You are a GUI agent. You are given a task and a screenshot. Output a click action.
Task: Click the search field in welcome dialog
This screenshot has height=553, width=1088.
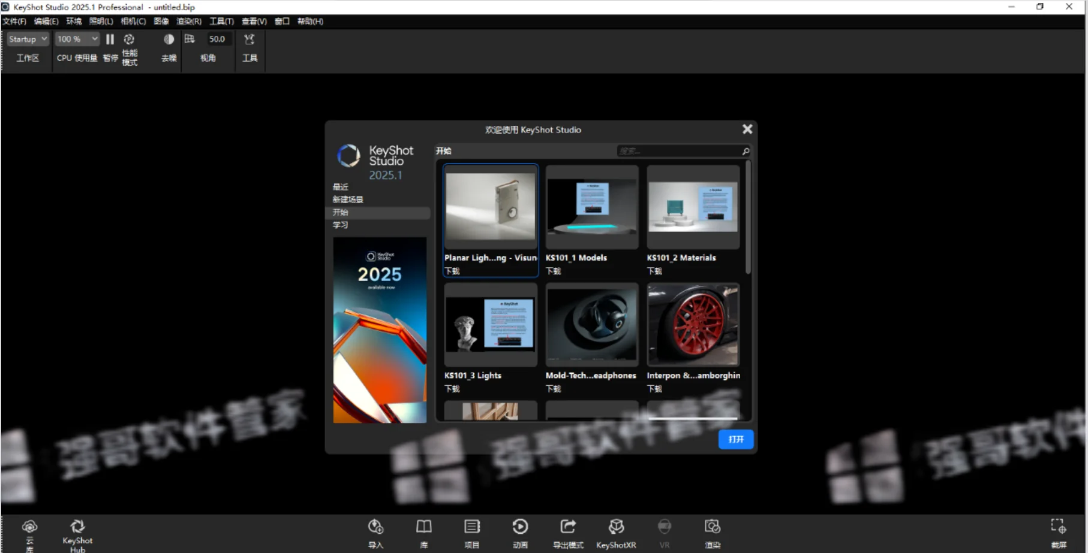coord(678,151)
